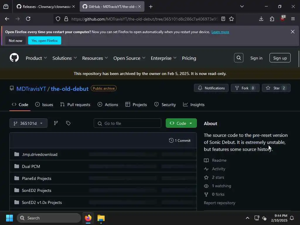The height and width of the screenshot is (225, 300).
Task: Open the Firefox icon in the taskbar
Action: (x=88, y=218)
